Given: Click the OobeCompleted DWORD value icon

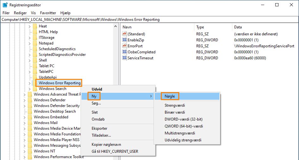Looking at the screenshot, I should 124,52.
